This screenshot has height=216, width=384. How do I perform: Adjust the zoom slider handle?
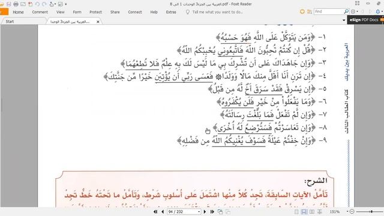[371, 211]
